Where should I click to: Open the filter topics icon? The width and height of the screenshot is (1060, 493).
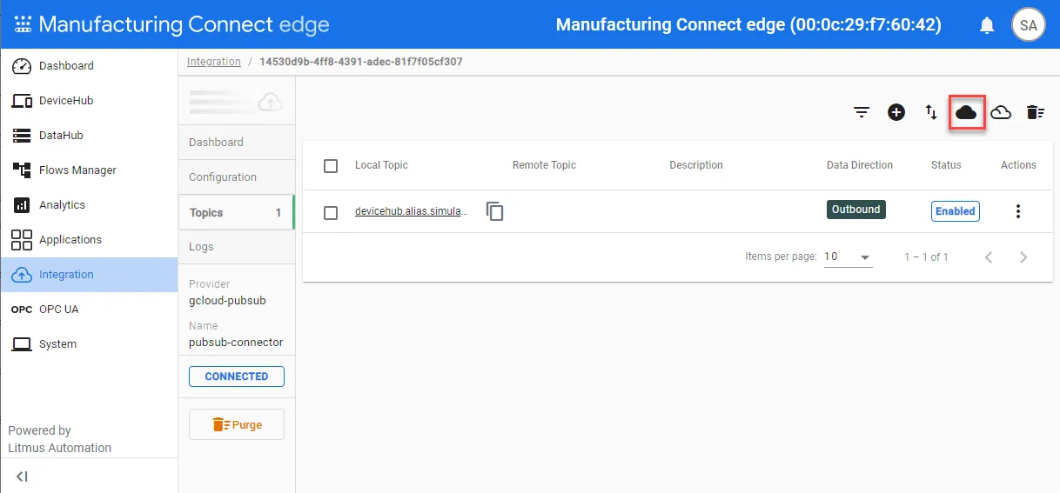pyautogui.click(x=862, y=112)
